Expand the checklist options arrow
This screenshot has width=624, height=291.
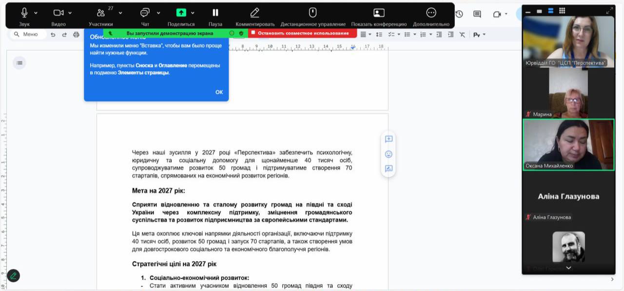pos(399,35)
